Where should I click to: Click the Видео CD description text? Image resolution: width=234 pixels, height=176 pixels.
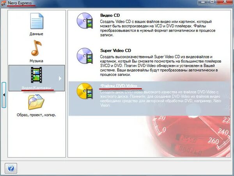158,28
